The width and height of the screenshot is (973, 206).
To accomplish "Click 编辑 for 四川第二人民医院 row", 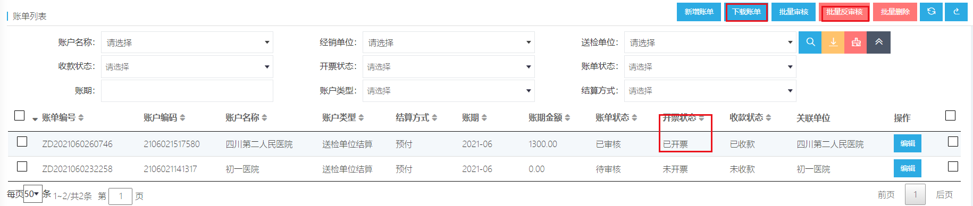I will (x=908, y=143).
